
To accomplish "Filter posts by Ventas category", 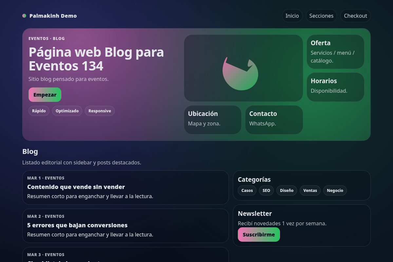I will pos(310,190).
